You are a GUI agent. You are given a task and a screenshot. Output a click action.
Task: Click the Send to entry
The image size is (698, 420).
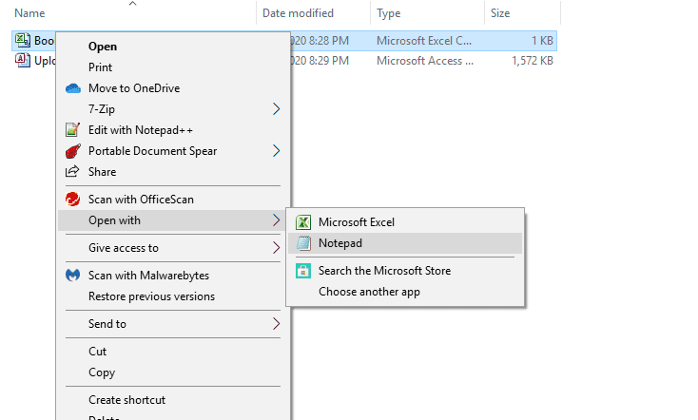click(x=174, y=324)
